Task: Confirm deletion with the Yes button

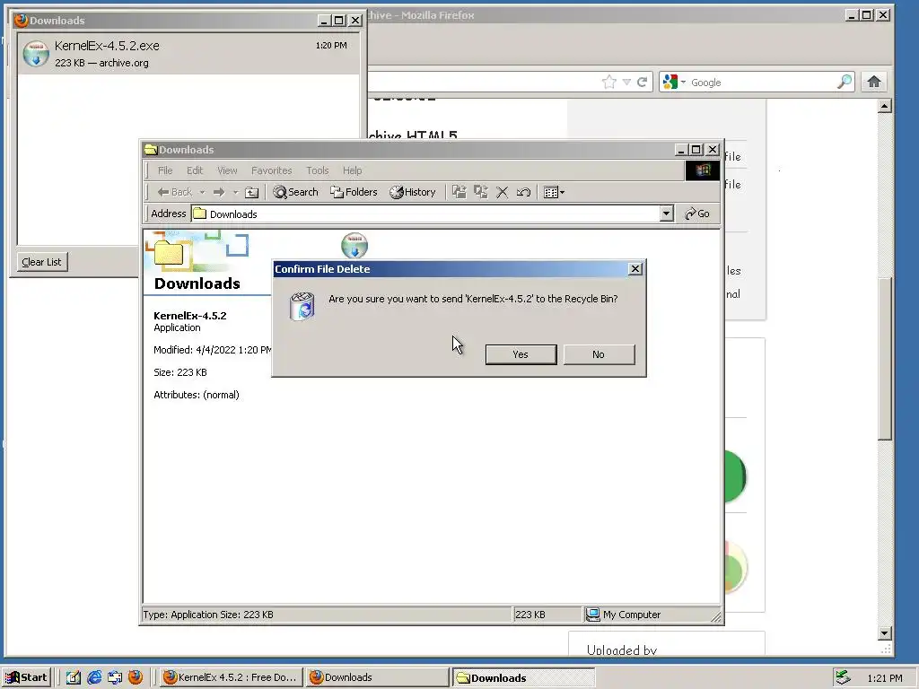Action: [521, 354]
